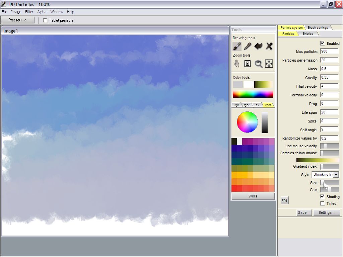Uncheck the Enabled checkbox for particles
This screenshot has width=343, height=257.
[322, 43]
